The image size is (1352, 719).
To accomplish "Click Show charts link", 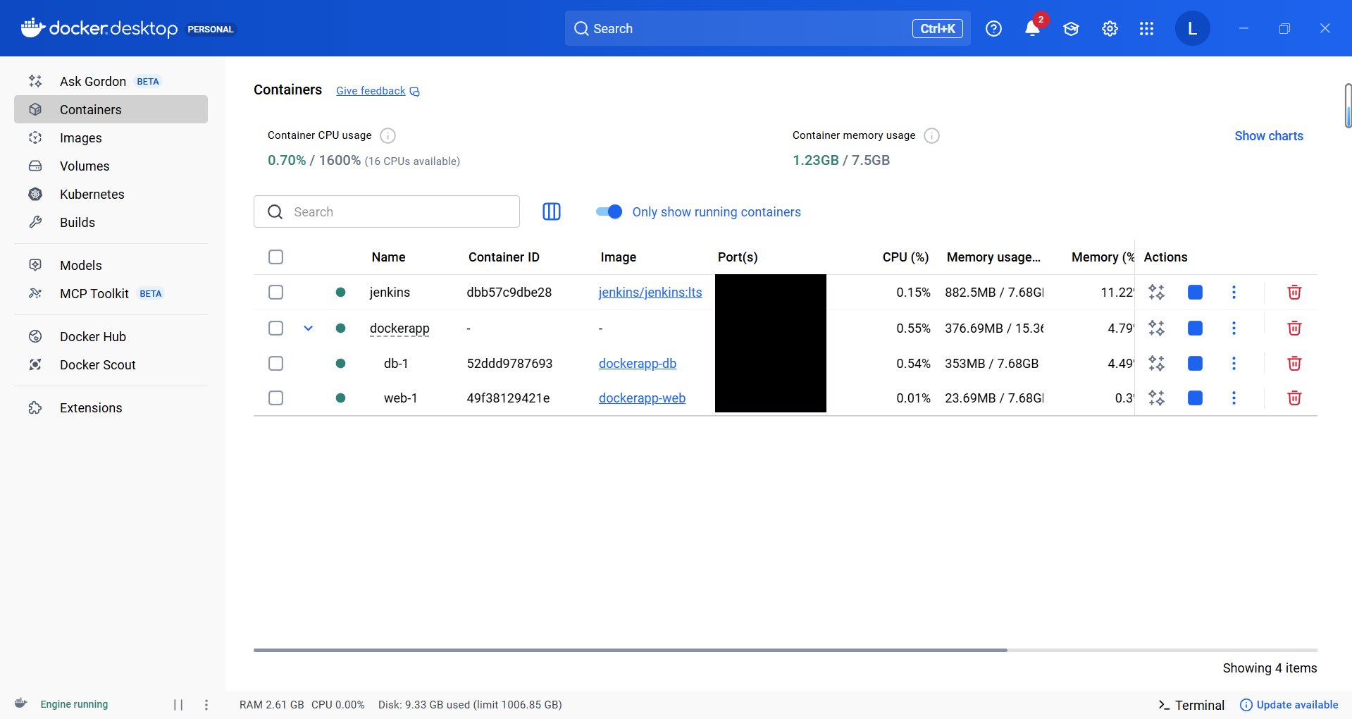I will 1269,136.
